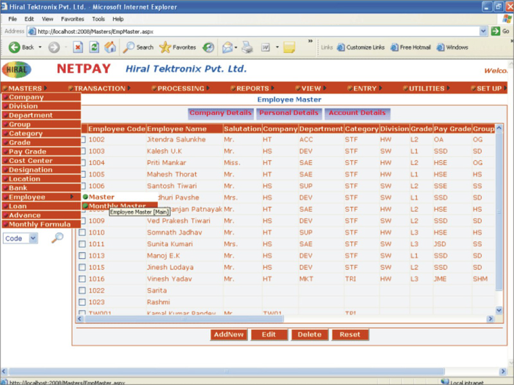Screen dimensions: 514x385
Task: Go to the Home page icon
Action: (110, 47)
